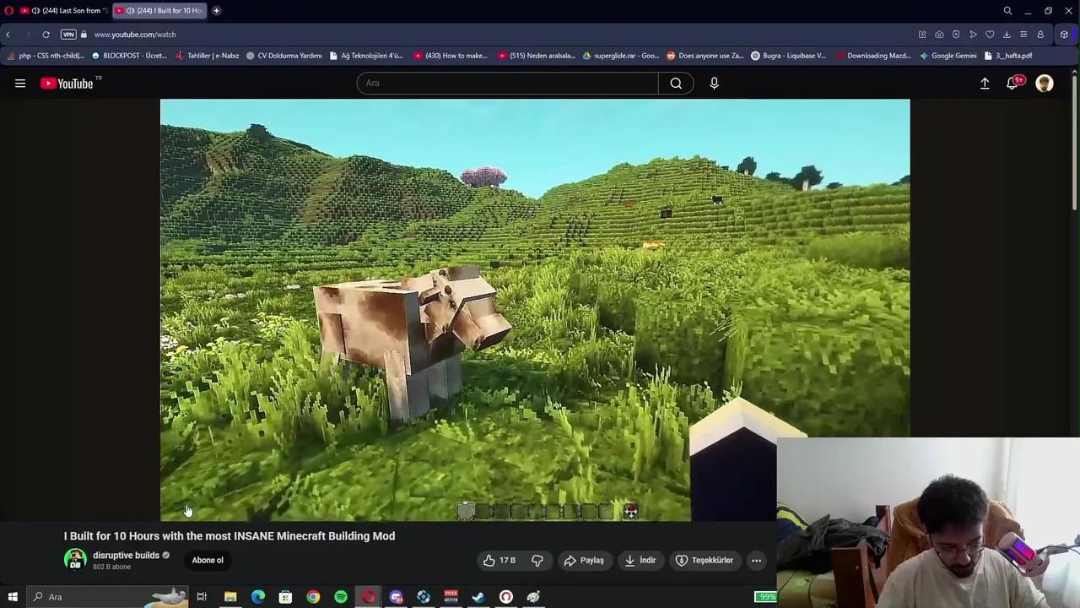Subscribe with the Abone ol button
1080x608 pixels.
(208, 560)
